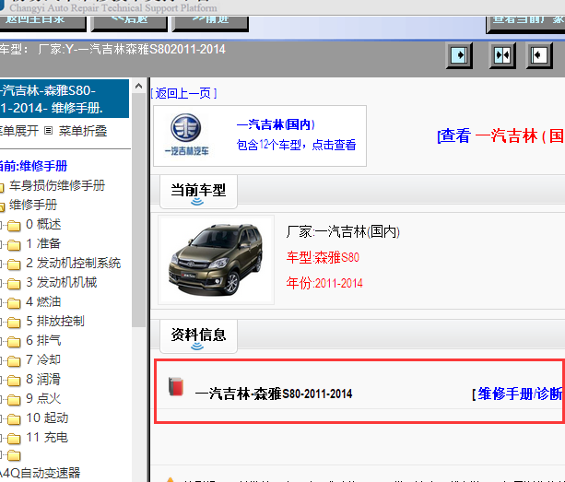Click folder icon beside 5 排放控制

pyautogui.click(x=14, y=323)
